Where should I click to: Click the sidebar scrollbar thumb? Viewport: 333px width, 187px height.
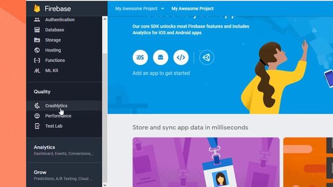point(105,118)
